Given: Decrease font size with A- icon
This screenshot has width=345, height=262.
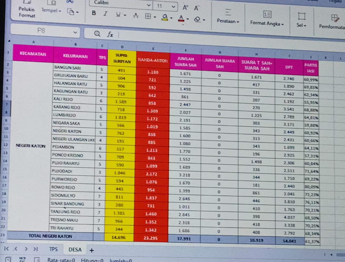Looking at the screenshot, I should [197, 8].
